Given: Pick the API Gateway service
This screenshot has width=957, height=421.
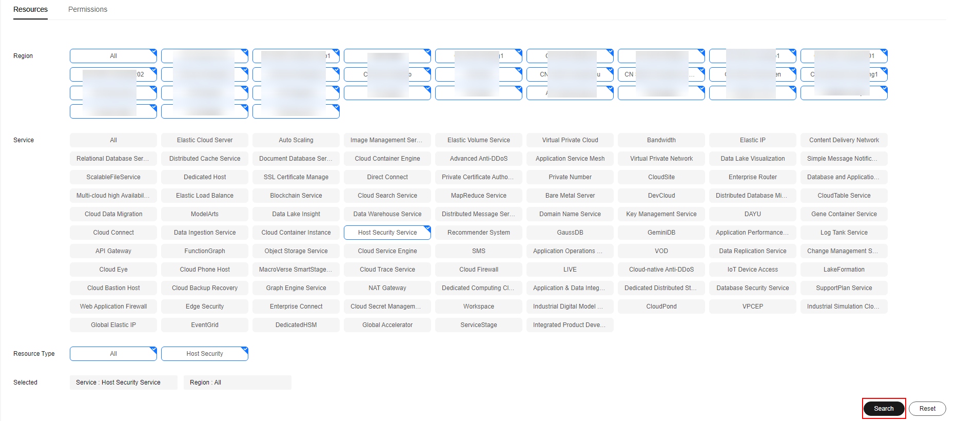Looking at the screenshot, I should click(113, 251).
